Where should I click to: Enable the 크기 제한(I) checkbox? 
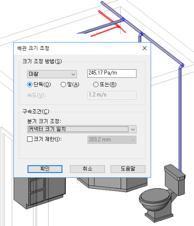[x=30, y=139]
